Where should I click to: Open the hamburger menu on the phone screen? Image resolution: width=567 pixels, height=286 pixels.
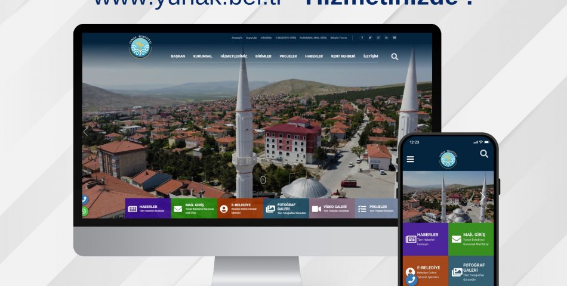point(410,159)
